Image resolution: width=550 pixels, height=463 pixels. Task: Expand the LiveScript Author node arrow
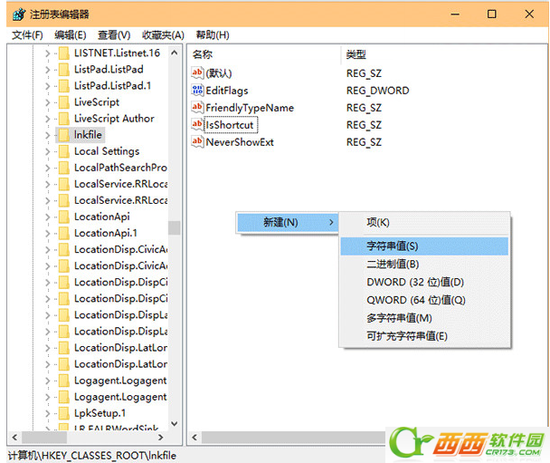tap(48, 119)
